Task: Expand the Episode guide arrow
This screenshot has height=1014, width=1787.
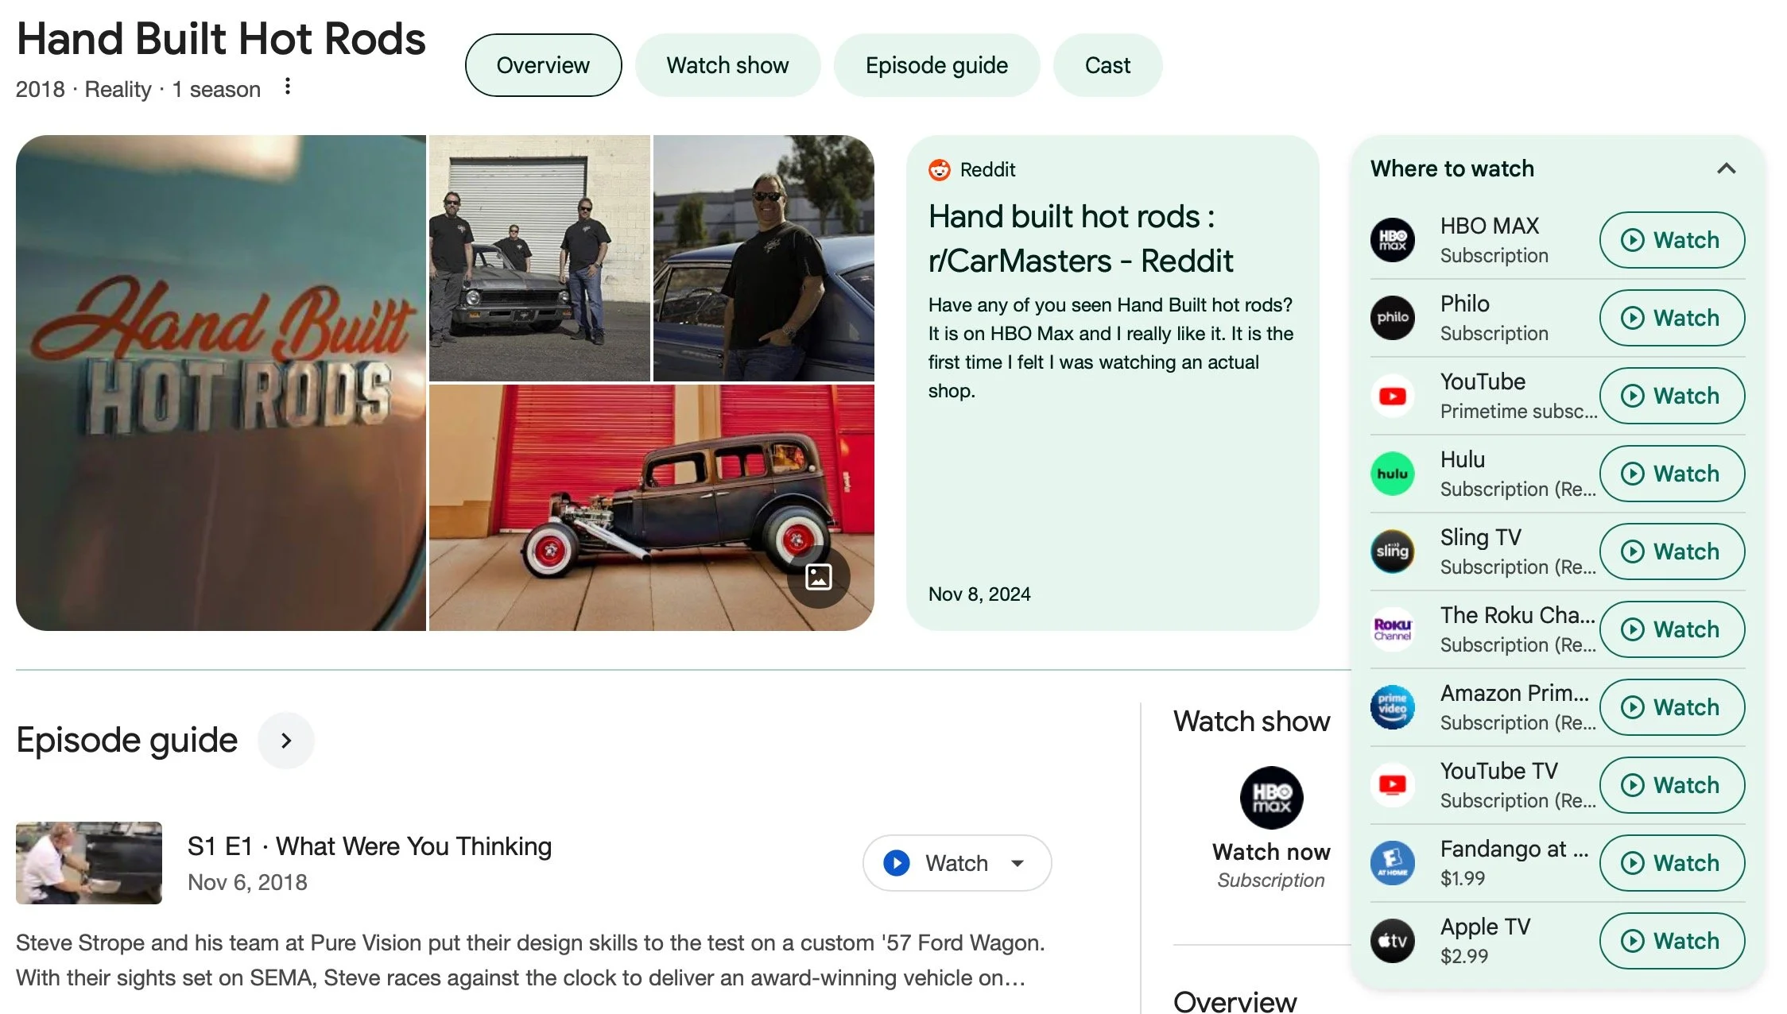Action: pyautogui.click(x=286, y=740)
